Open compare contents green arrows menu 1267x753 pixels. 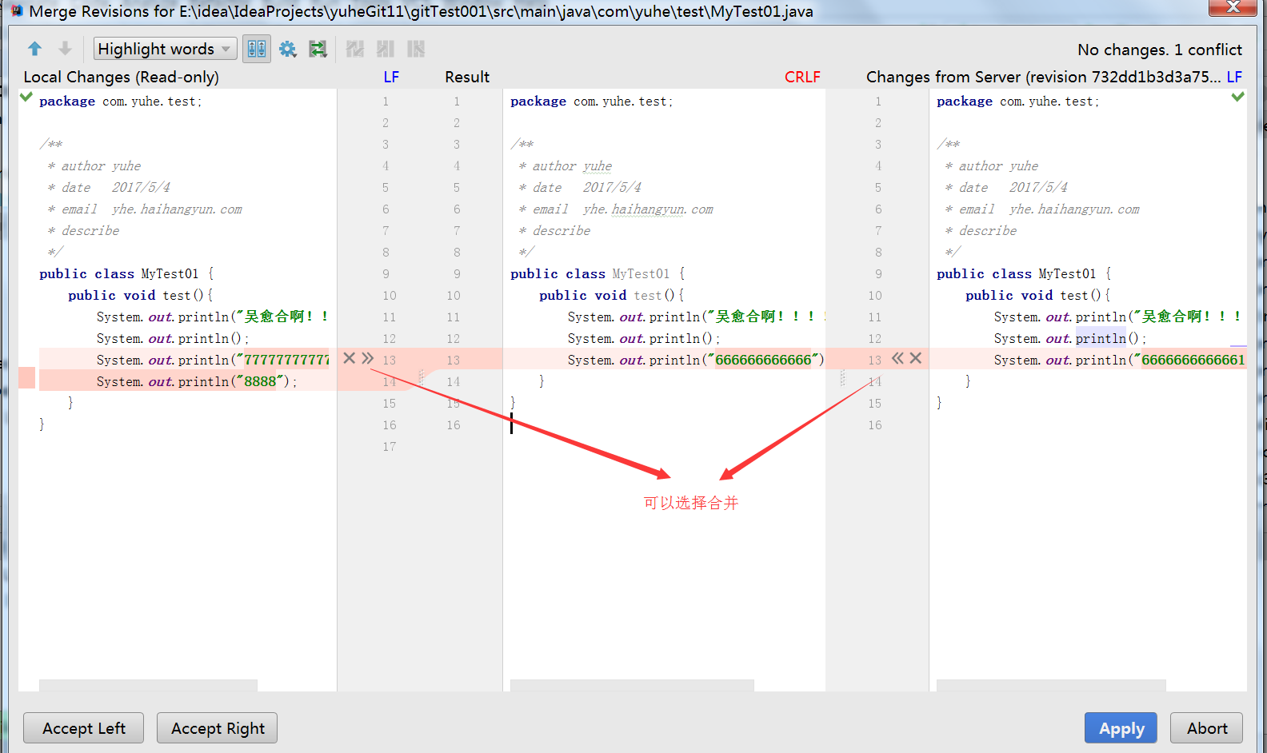(318, 49)
